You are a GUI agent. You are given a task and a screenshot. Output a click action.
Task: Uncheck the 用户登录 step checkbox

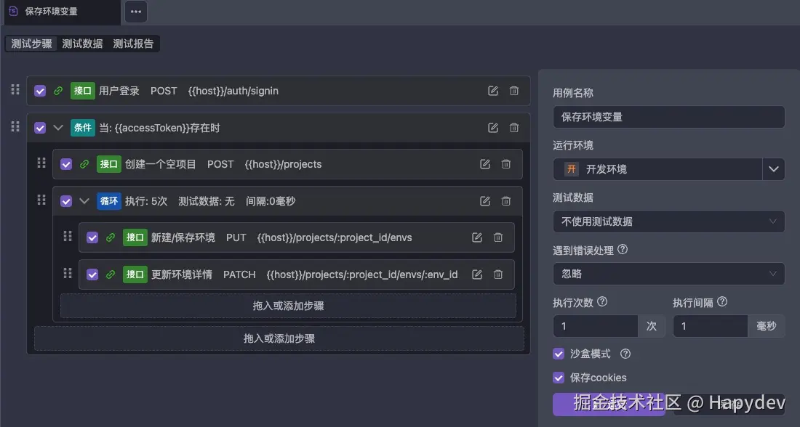pyautogui.click(x=40, y=91)
